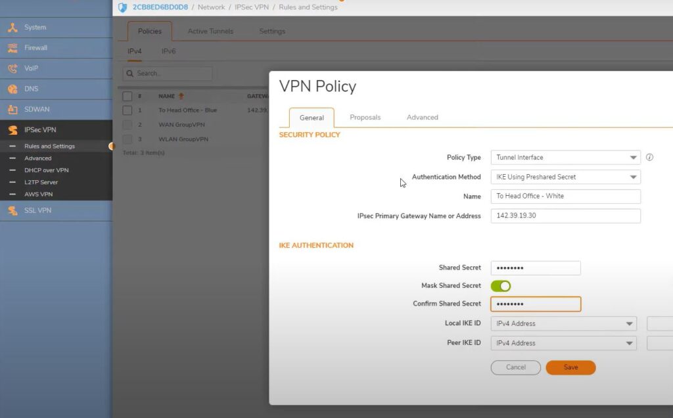The height and width of the screenshot is (418, 673).
Task: Open the DNS sidebar icon
Action: (12, 89)
